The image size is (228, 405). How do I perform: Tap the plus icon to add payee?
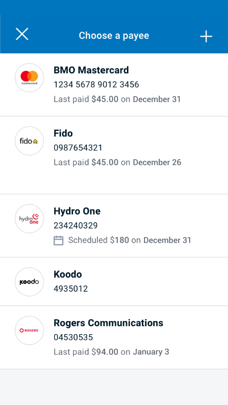coord(206,36)
